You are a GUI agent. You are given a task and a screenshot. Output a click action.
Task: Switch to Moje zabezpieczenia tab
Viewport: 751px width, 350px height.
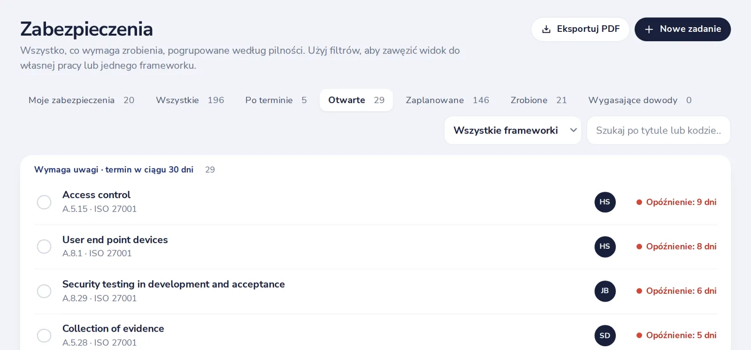coord(81,100)
